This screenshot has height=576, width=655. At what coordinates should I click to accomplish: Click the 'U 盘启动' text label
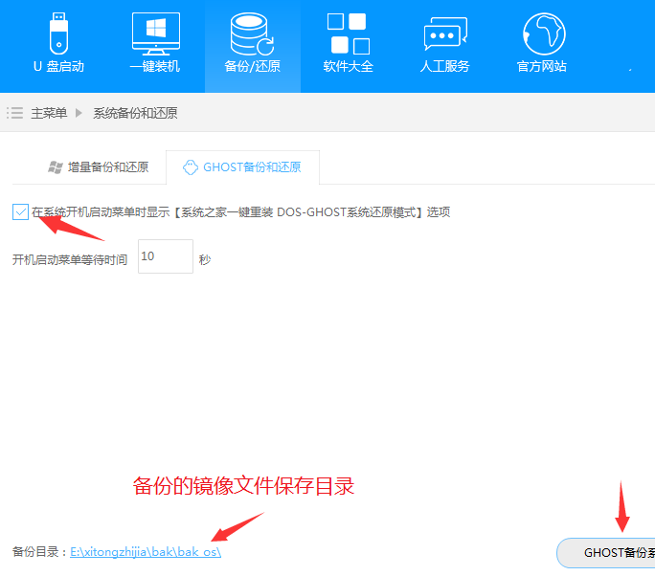click(58, 66)
